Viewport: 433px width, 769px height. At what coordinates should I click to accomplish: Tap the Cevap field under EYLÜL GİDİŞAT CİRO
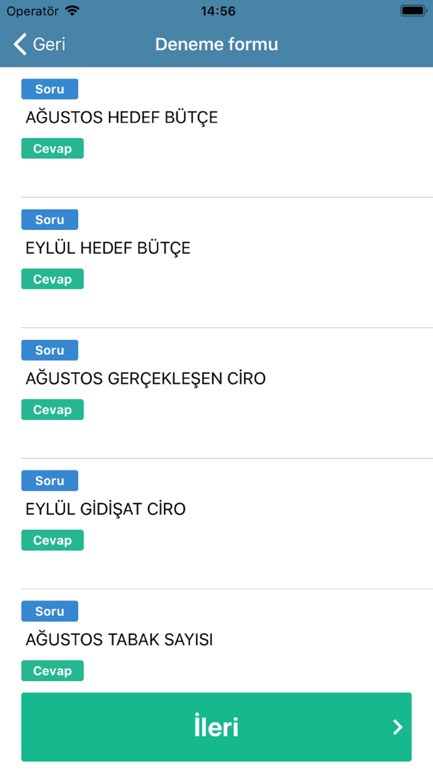[x=52, y=540]
